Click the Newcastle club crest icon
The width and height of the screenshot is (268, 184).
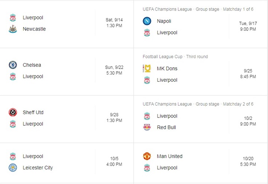[x=13, y=29]
